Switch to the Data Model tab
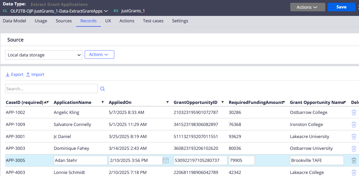 click(14, 21)
